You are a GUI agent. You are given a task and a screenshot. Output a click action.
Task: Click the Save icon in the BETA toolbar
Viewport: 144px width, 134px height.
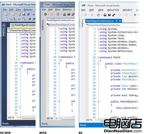[x=69, y=14]
